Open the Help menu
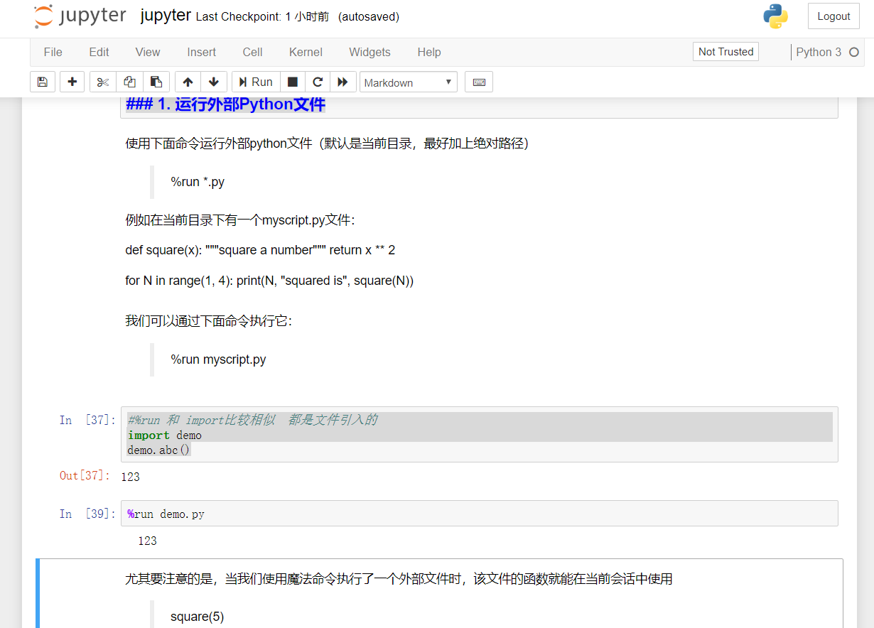The height and width of the screenshot is (628, 874). pos(429,52)
